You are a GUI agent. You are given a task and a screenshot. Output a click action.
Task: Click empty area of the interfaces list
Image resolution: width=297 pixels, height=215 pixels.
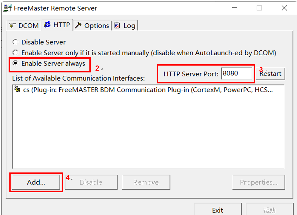pos(148,134)
